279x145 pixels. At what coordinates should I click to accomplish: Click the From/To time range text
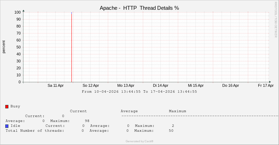click(x=139, y=92)
